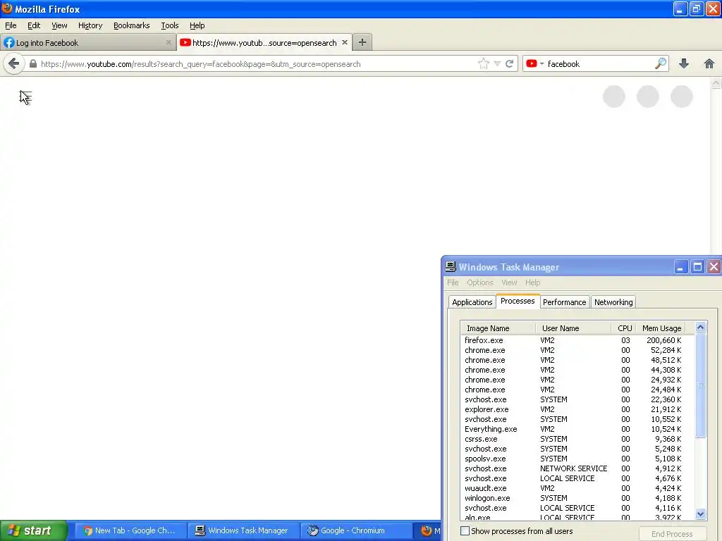Open Task Manager File menu
This screenshot has width=722, height=541.
(453, 282)
